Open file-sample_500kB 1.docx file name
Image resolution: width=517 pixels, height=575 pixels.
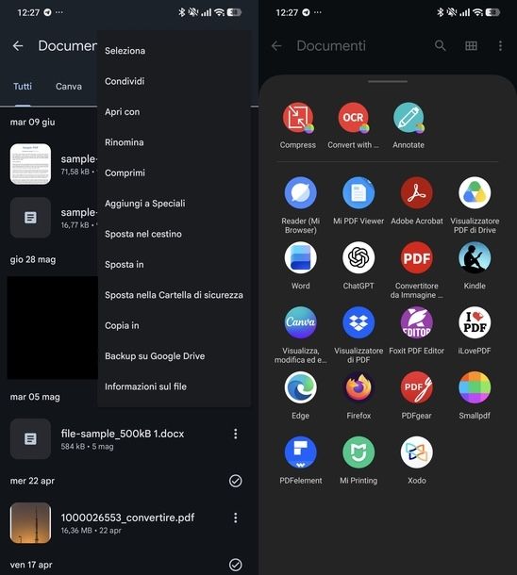pyautogui.click(x=123, y=434)
